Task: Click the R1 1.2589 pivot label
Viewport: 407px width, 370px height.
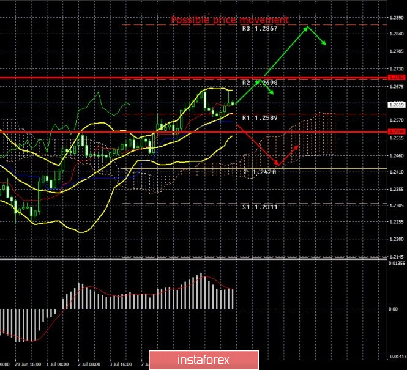Action: (260, 117)
